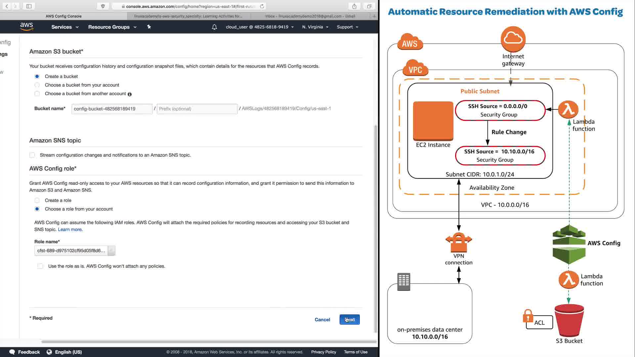Click the pin shortcuts icon
The height and width of the screenshot is (357, 635).
click(x=149, y=27)
